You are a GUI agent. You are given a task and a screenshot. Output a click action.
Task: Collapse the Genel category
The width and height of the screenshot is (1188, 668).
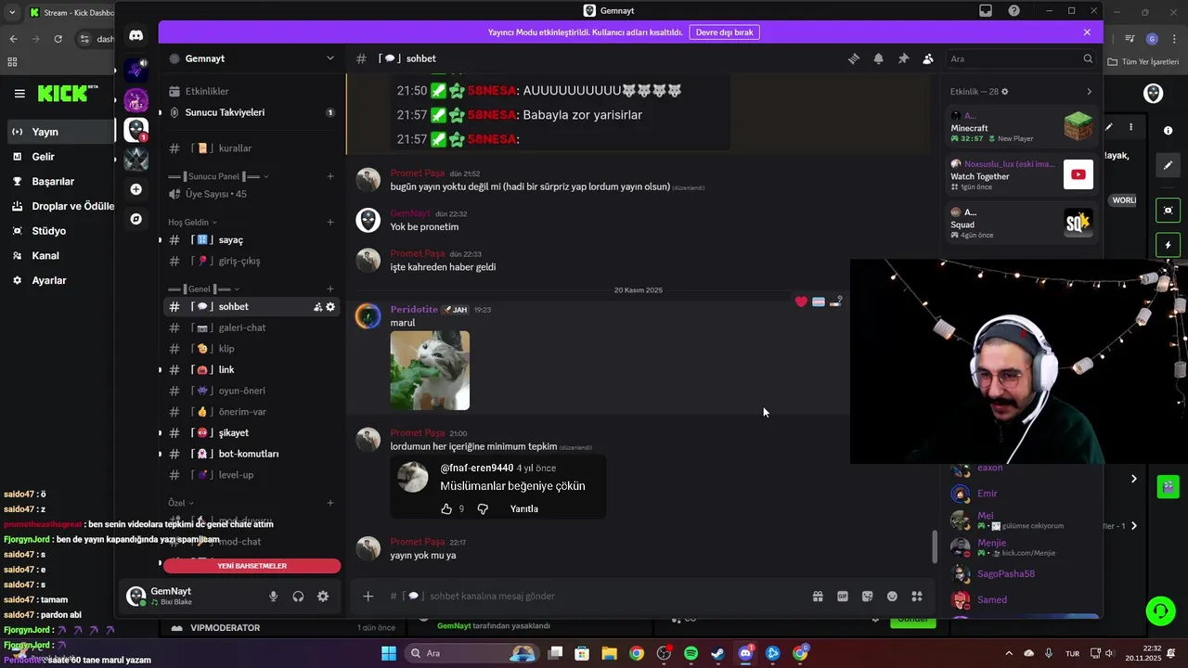tap(204, 289)
